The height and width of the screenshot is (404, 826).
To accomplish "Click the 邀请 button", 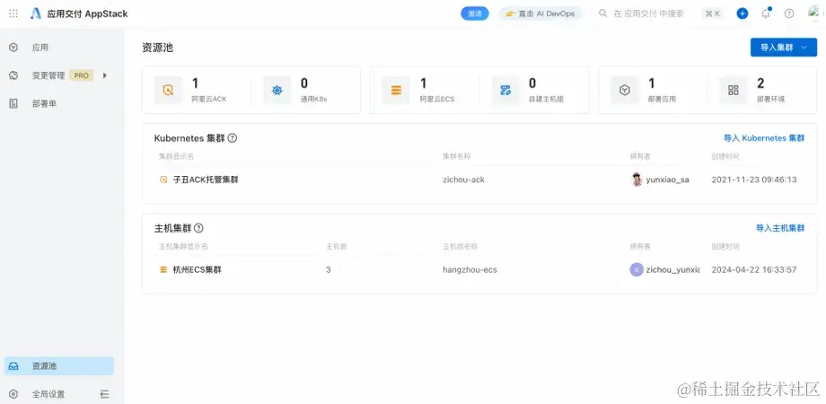I will (x=475, y=13).
